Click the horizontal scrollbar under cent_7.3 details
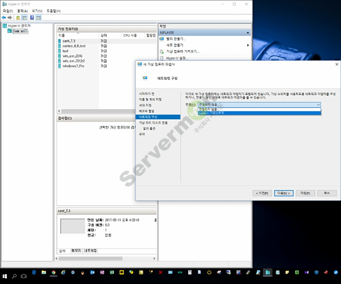This screenshot has width=341, height=284. point(91,258)
